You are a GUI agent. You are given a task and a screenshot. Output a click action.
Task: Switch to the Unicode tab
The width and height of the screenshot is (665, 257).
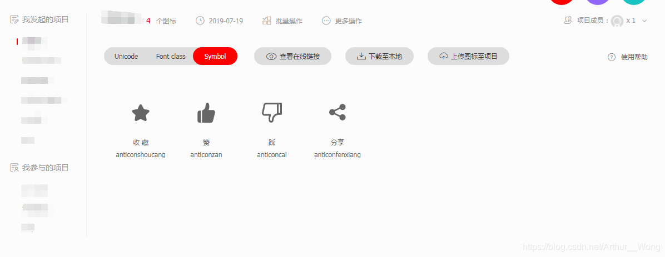click(x=126, y=56)
